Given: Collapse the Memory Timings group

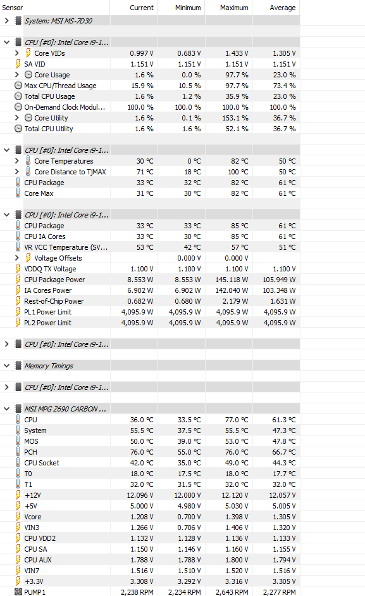Looking at the screenshot, I should pos(6,366).
